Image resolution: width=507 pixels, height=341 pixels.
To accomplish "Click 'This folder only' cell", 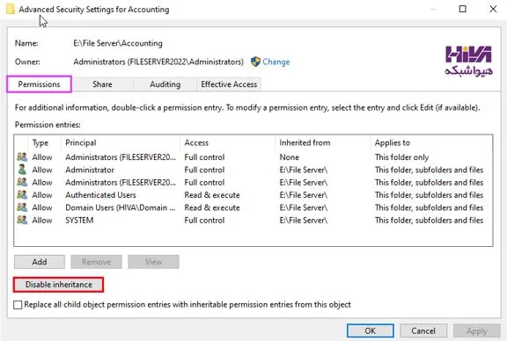I will (x=401, y=157).
